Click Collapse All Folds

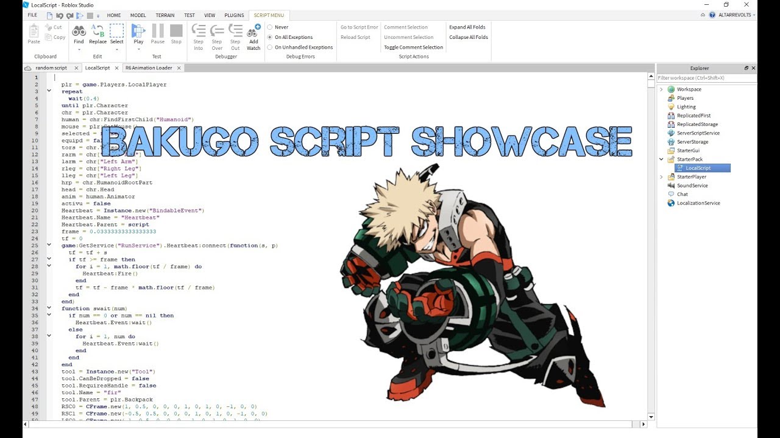tap(469, 37)
